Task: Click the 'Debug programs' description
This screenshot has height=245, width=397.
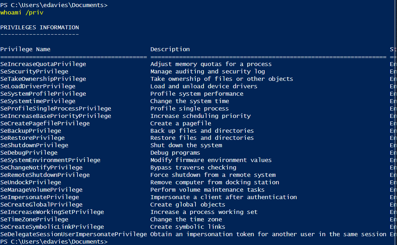Action: [175, 153]
